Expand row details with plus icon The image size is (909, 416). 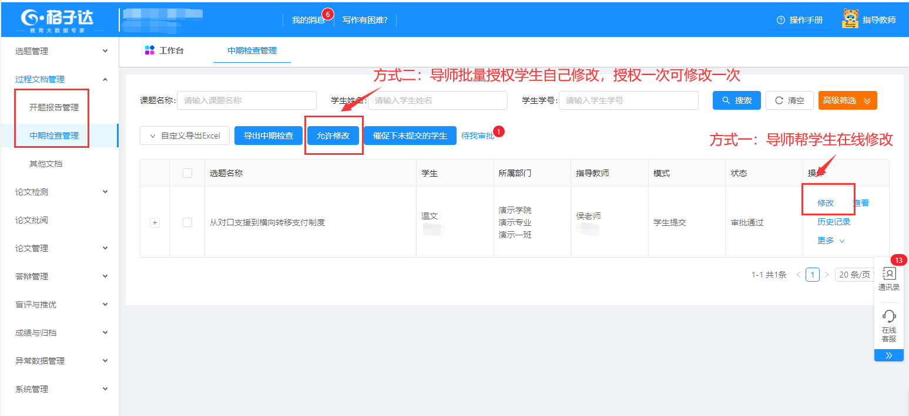(155, 222)
